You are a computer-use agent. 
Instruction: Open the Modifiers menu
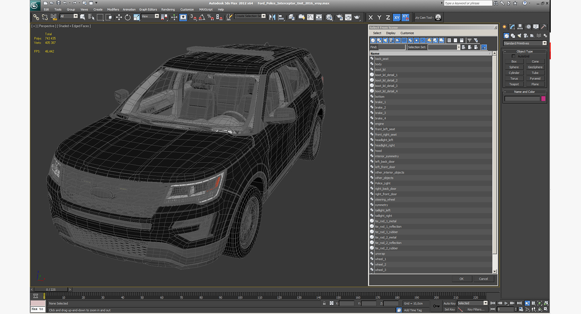pyautogui.click(x=113, y=9)
